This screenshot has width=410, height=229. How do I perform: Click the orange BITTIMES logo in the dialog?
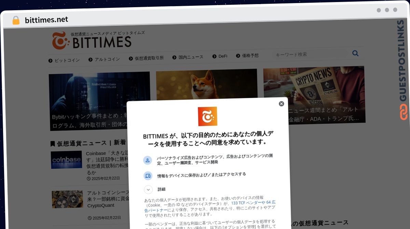[207, 116]
